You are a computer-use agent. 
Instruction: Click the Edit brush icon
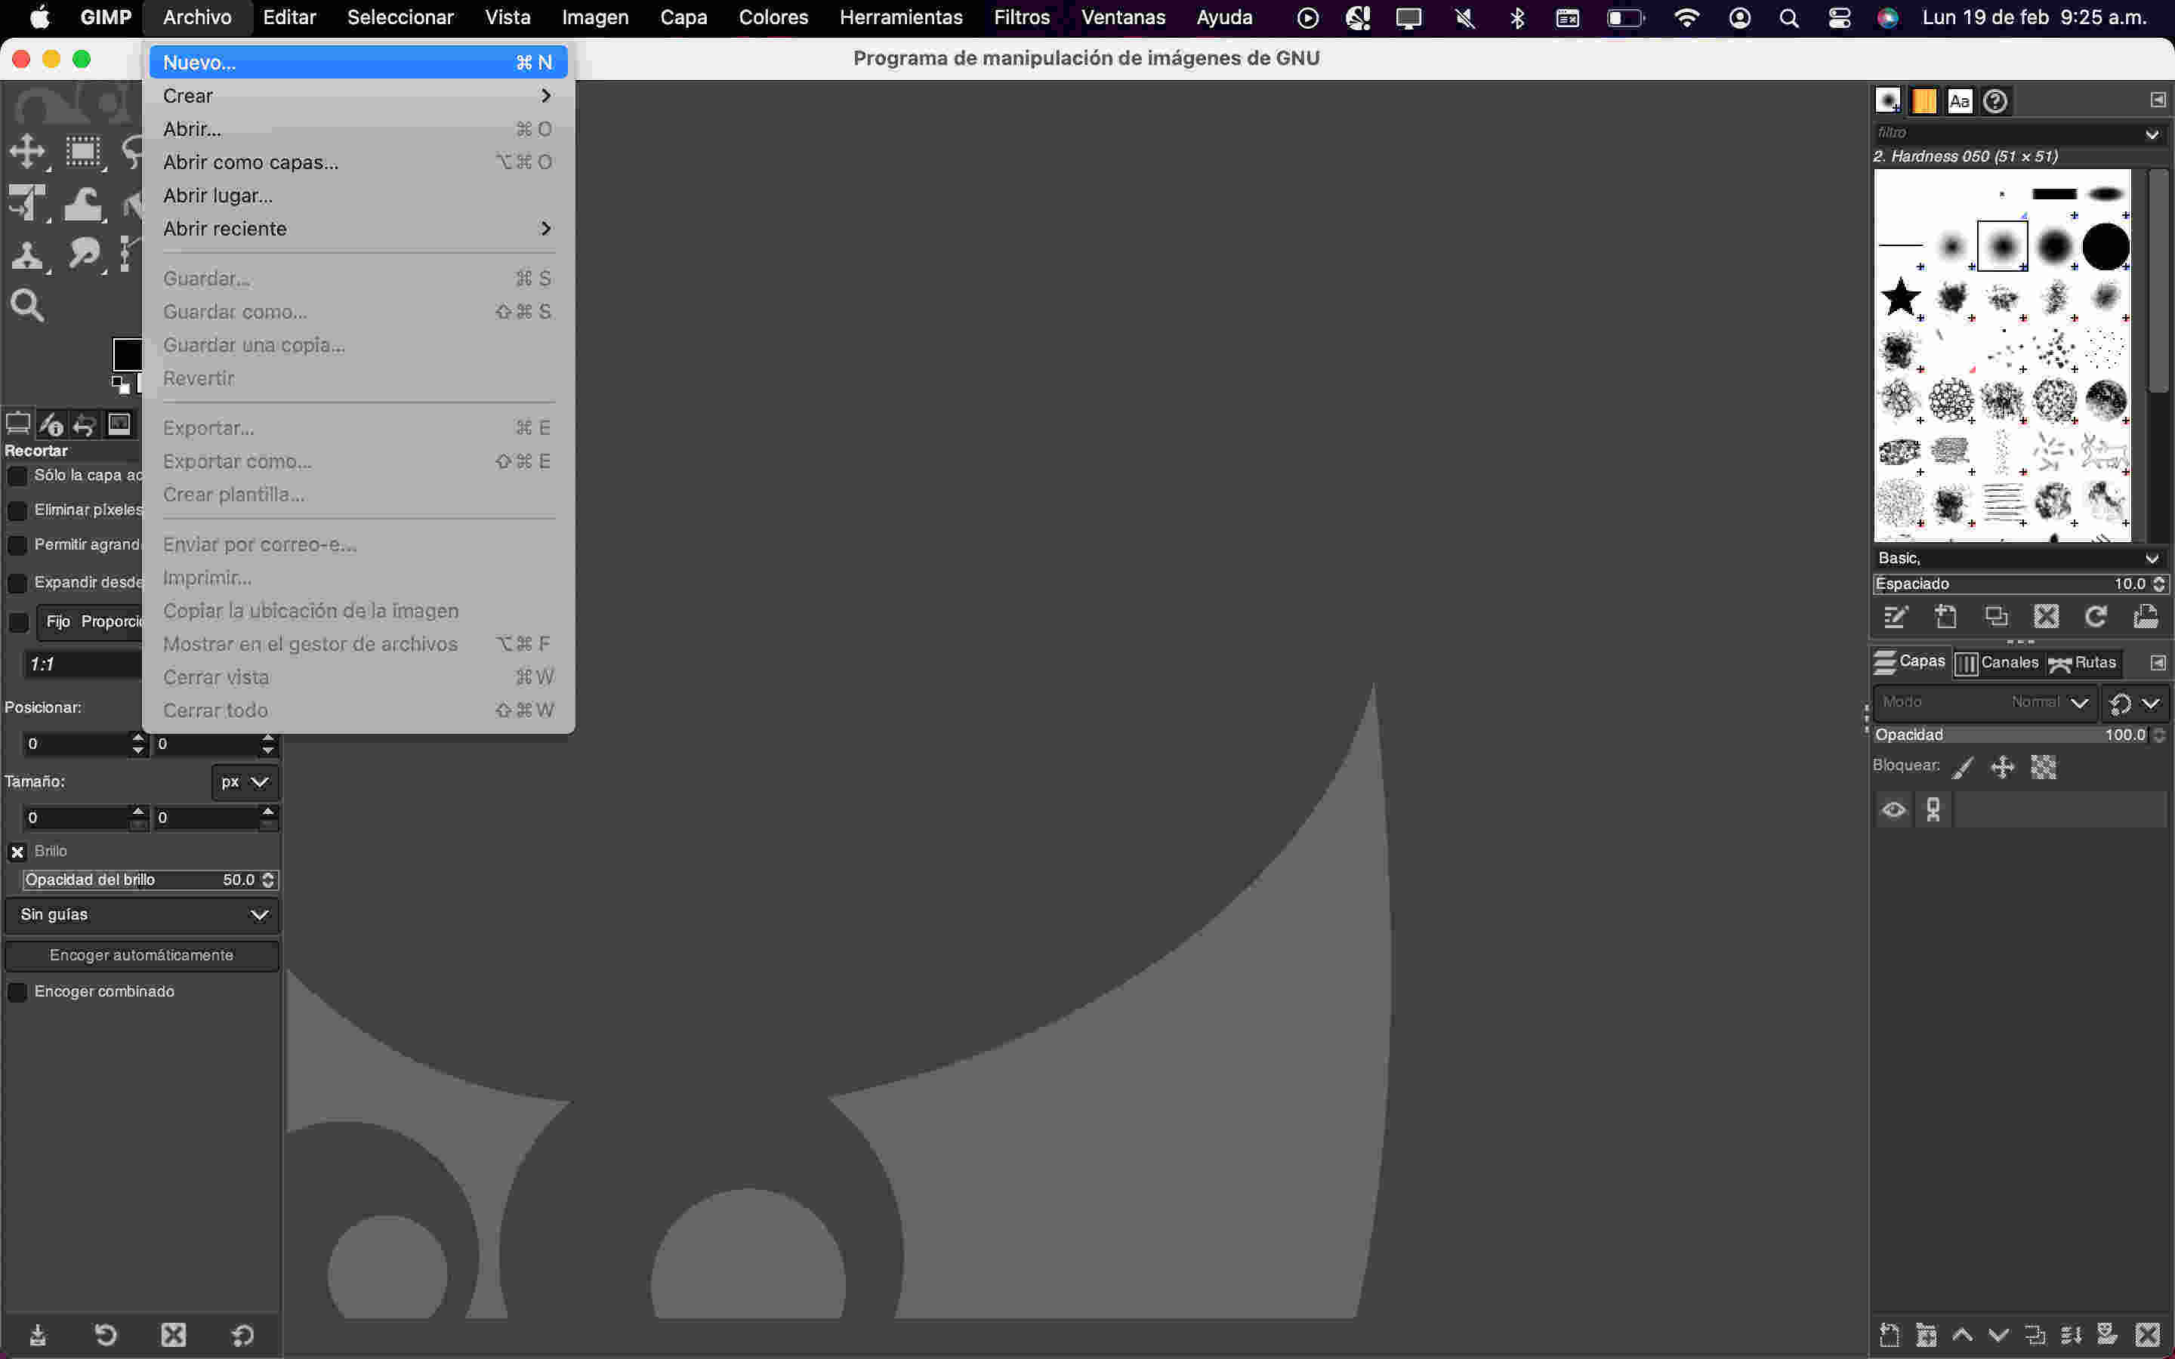[x=1896, y=617]
